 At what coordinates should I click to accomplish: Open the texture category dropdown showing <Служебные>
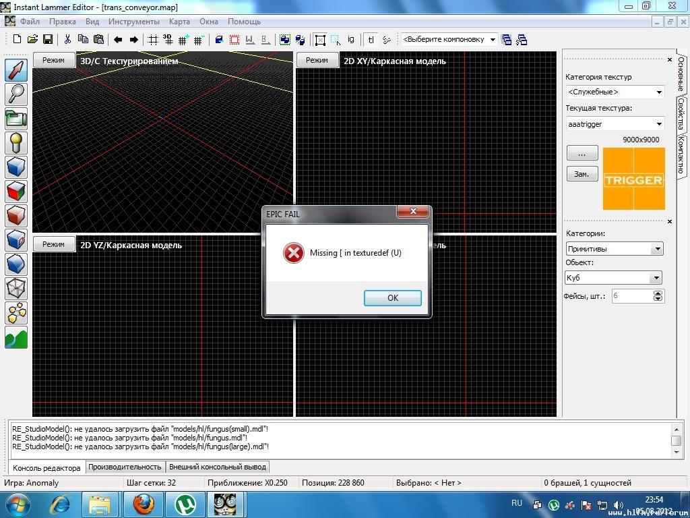pos(615,92)
